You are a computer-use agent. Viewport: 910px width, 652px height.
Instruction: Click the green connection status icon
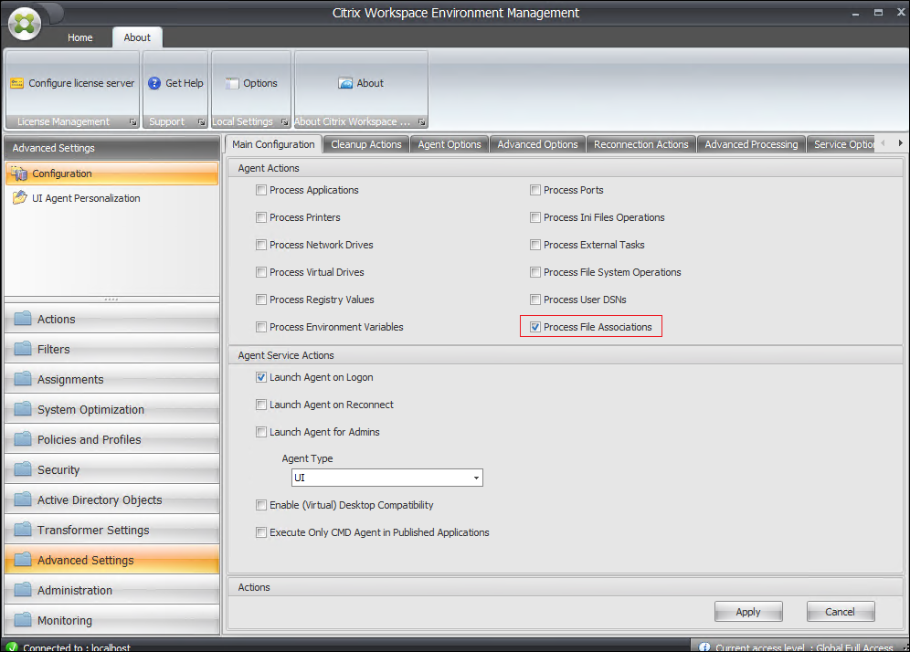pos(12,647)
